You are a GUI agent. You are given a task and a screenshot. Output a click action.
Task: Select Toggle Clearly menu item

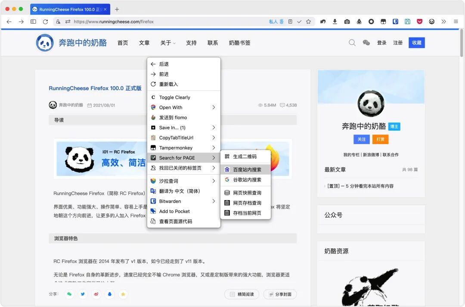pos(183,97)
